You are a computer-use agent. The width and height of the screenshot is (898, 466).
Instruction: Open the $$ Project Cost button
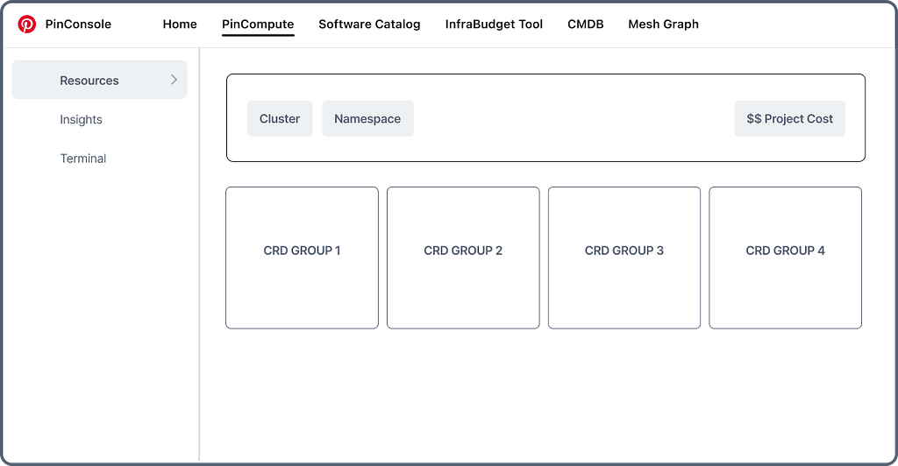[790, 118]
